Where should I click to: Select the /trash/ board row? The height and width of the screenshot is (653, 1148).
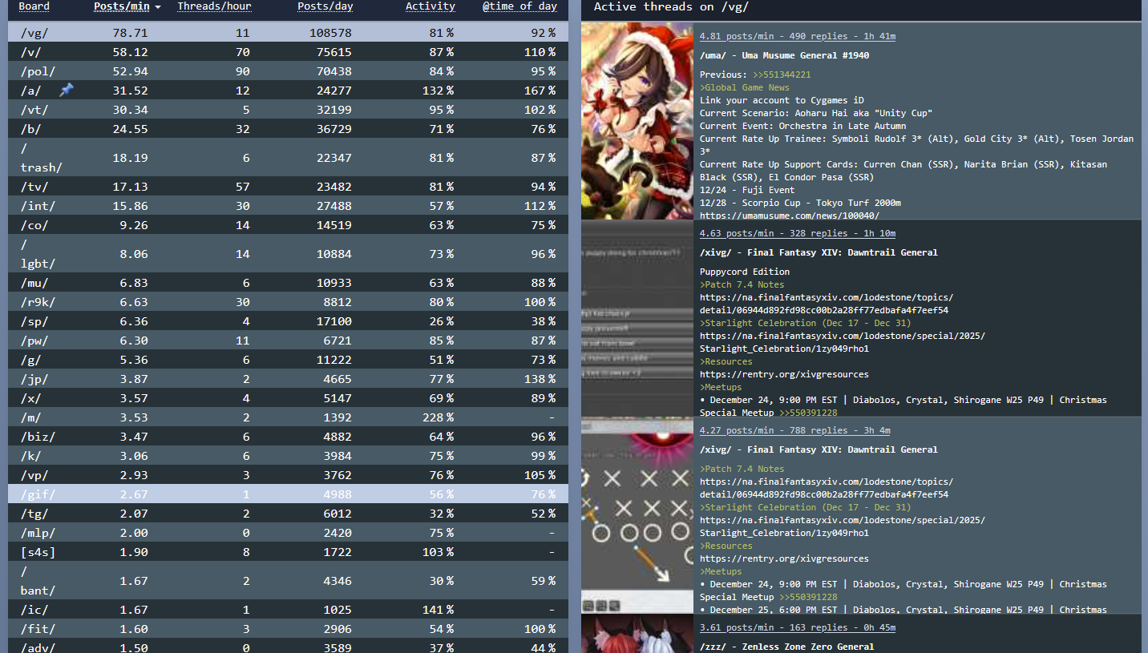(289, 158)
